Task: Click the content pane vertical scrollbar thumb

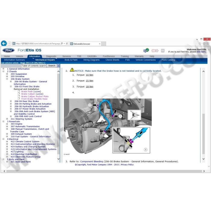Action: (x=203, y=134)
